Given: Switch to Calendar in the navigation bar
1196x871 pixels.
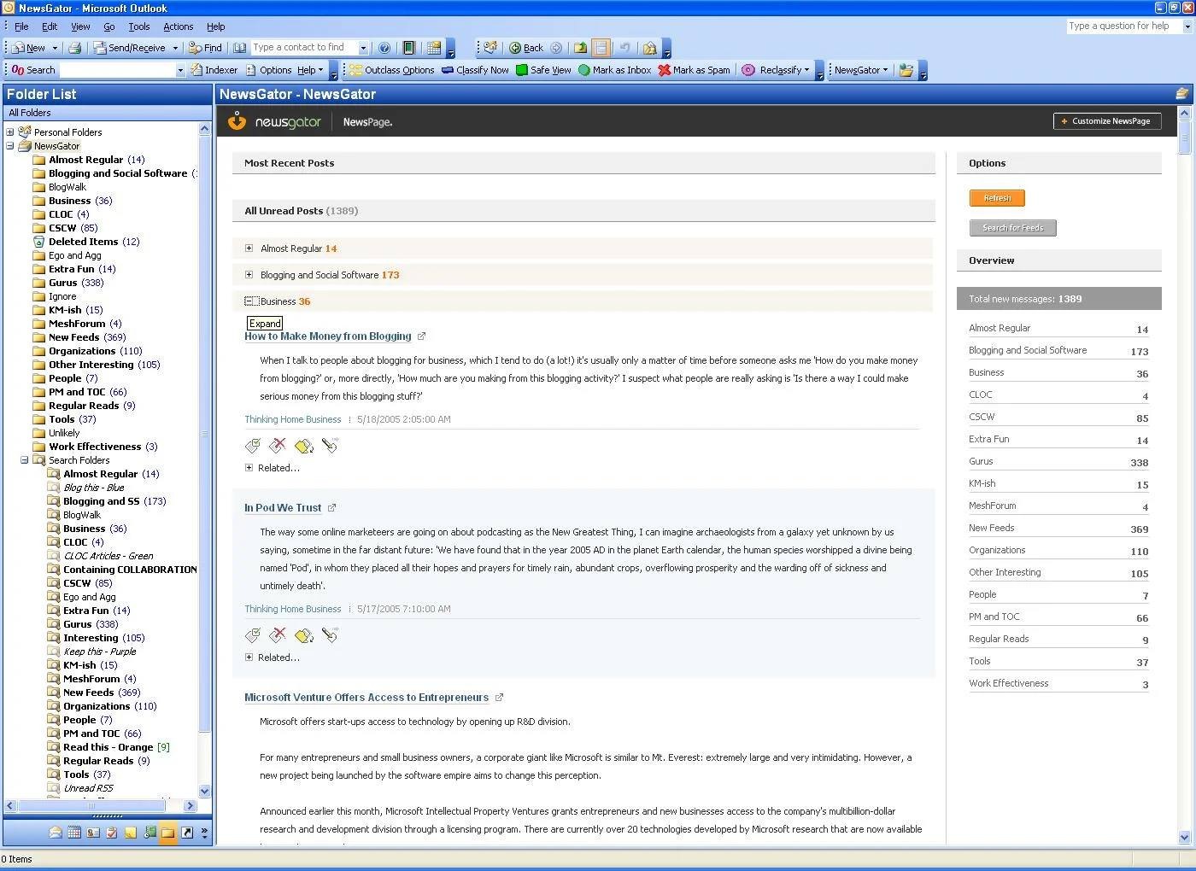Looking at the screenshot, I should pos(74,833).
